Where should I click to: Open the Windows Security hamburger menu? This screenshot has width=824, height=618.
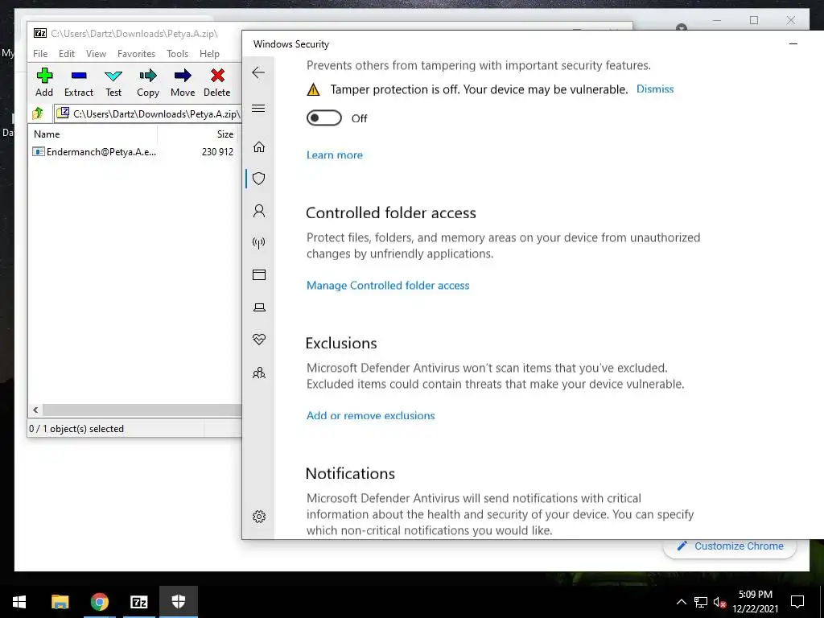point(258,109)
